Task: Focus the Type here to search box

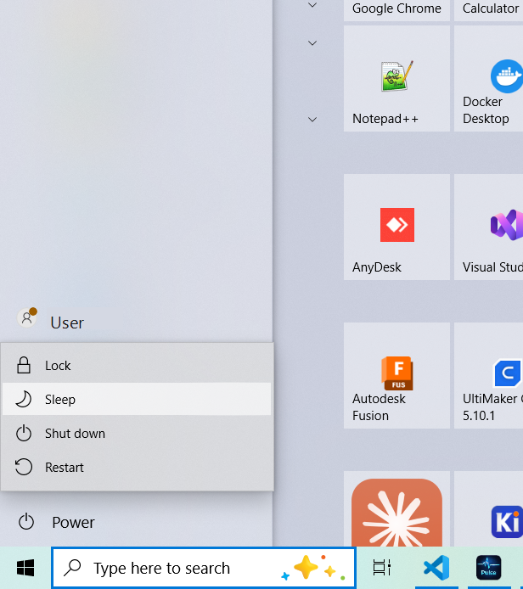Action: 204,568
